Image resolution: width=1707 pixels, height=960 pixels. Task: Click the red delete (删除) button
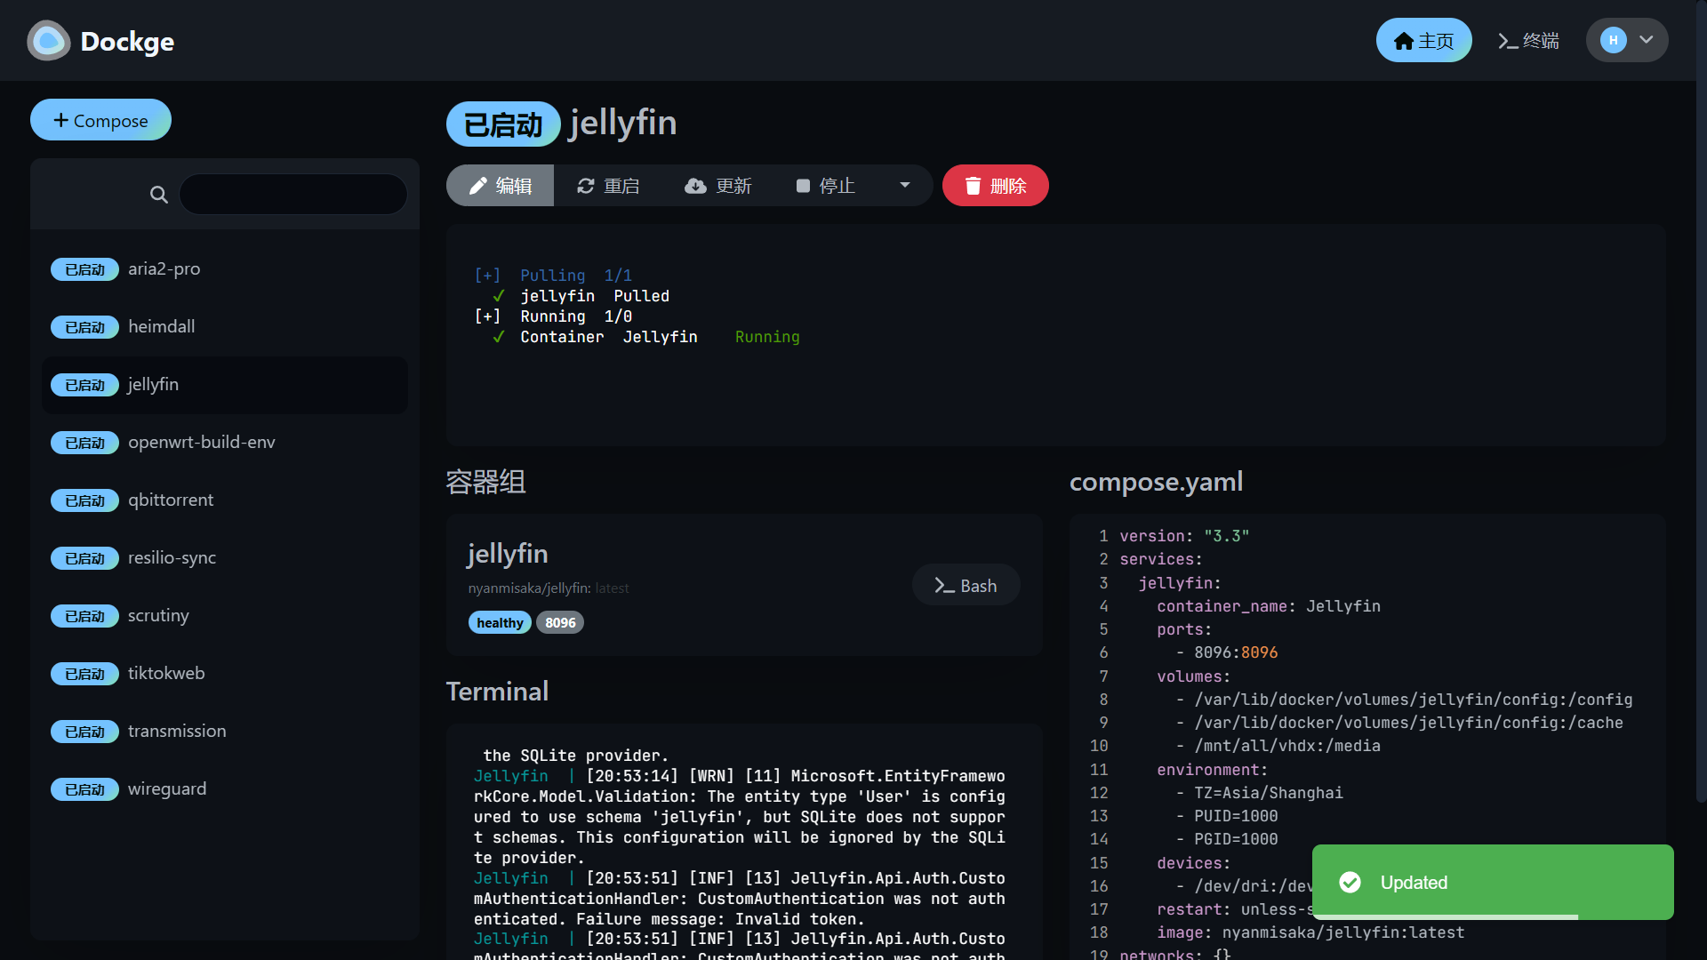(x=996, y=186)
